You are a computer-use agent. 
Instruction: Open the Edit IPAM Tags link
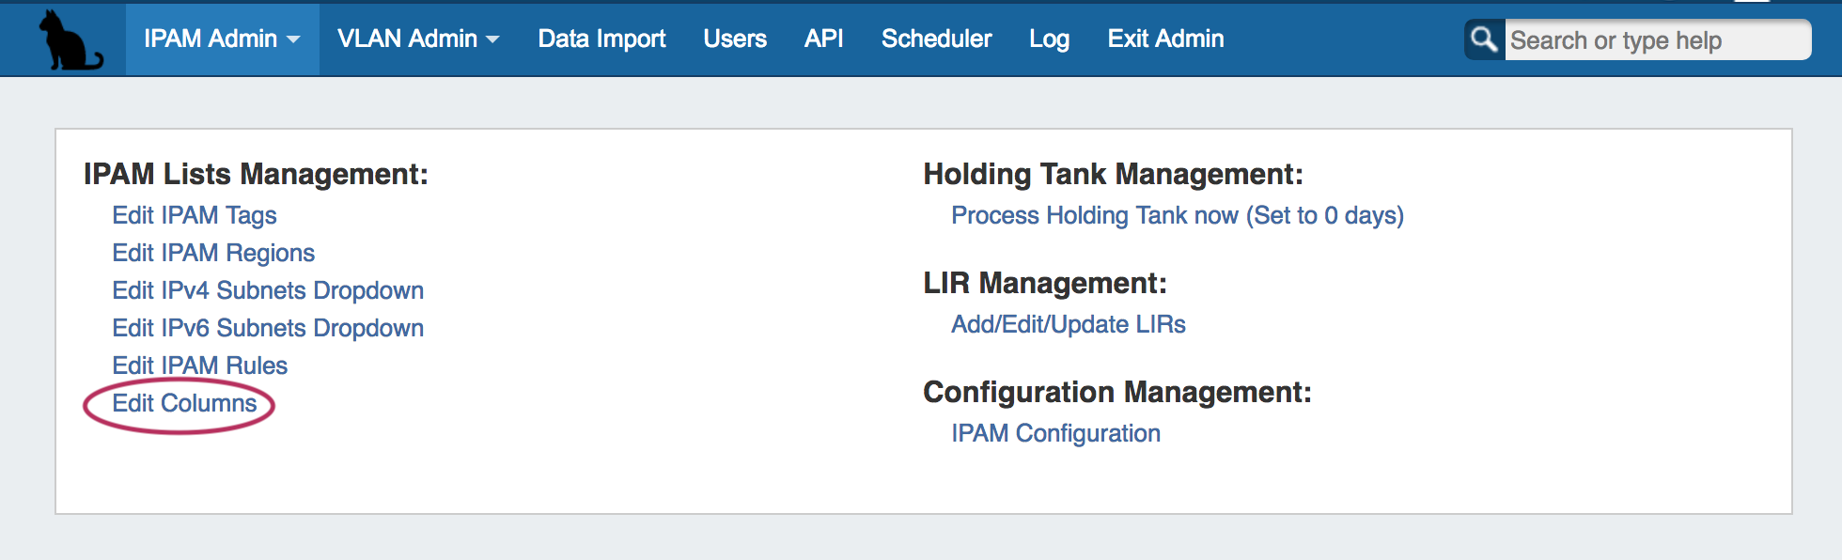(x=195, y=215)
